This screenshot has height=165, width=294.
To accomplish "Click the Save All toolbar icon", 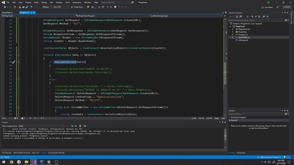I will (27, 7).
